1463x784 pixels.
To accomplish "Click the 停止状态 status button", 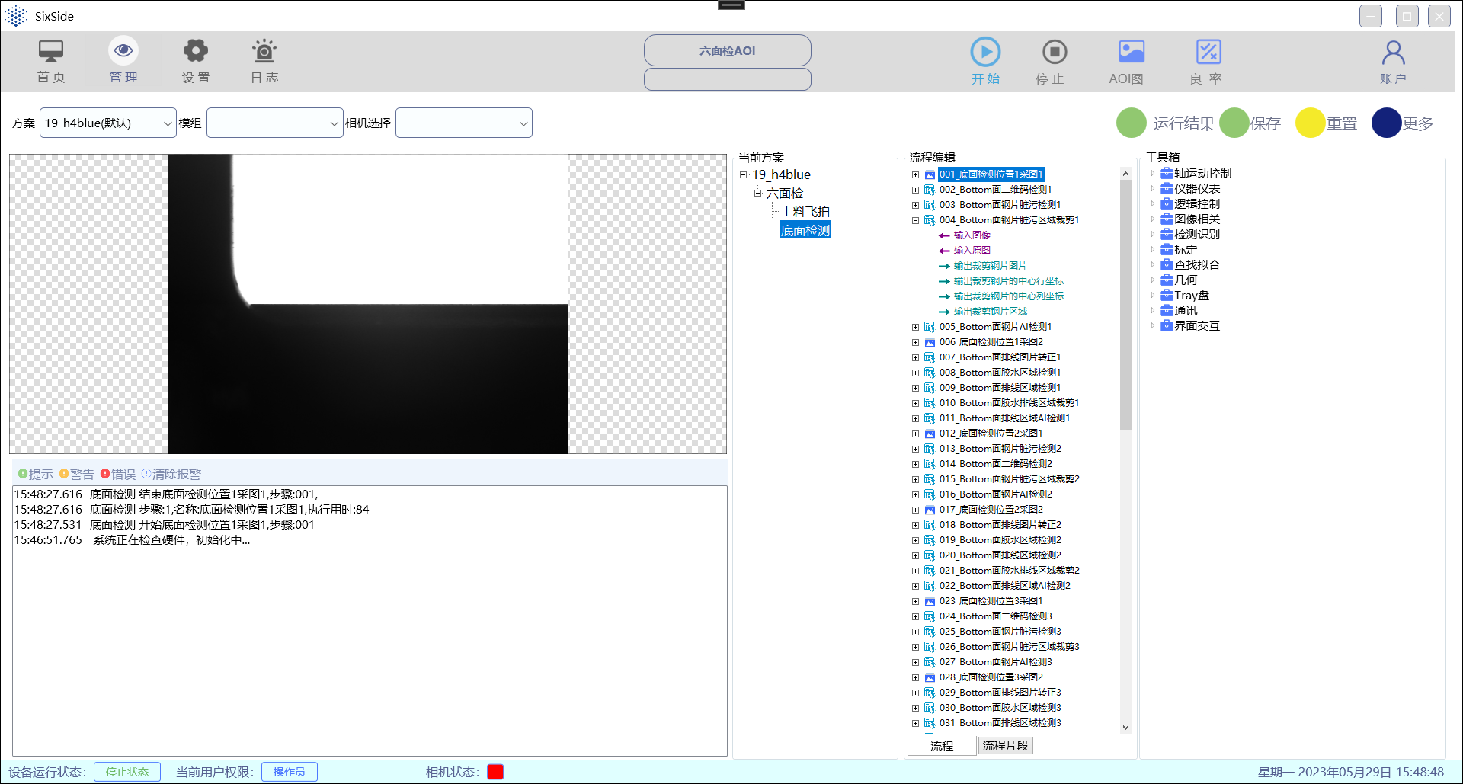I will coord(127,772).
